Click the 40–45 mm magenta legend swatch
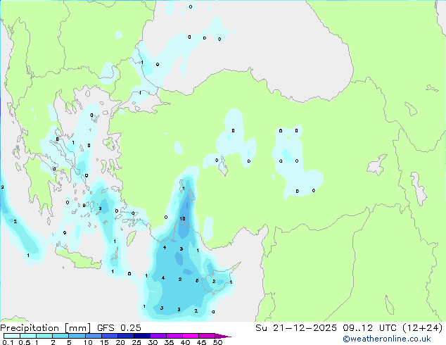 [x=191, y=336]
